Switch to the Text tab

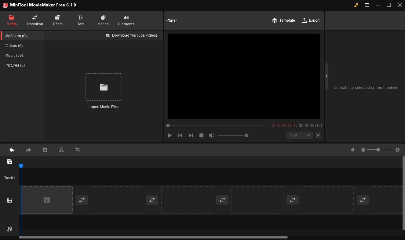click(x=80, y=20)
